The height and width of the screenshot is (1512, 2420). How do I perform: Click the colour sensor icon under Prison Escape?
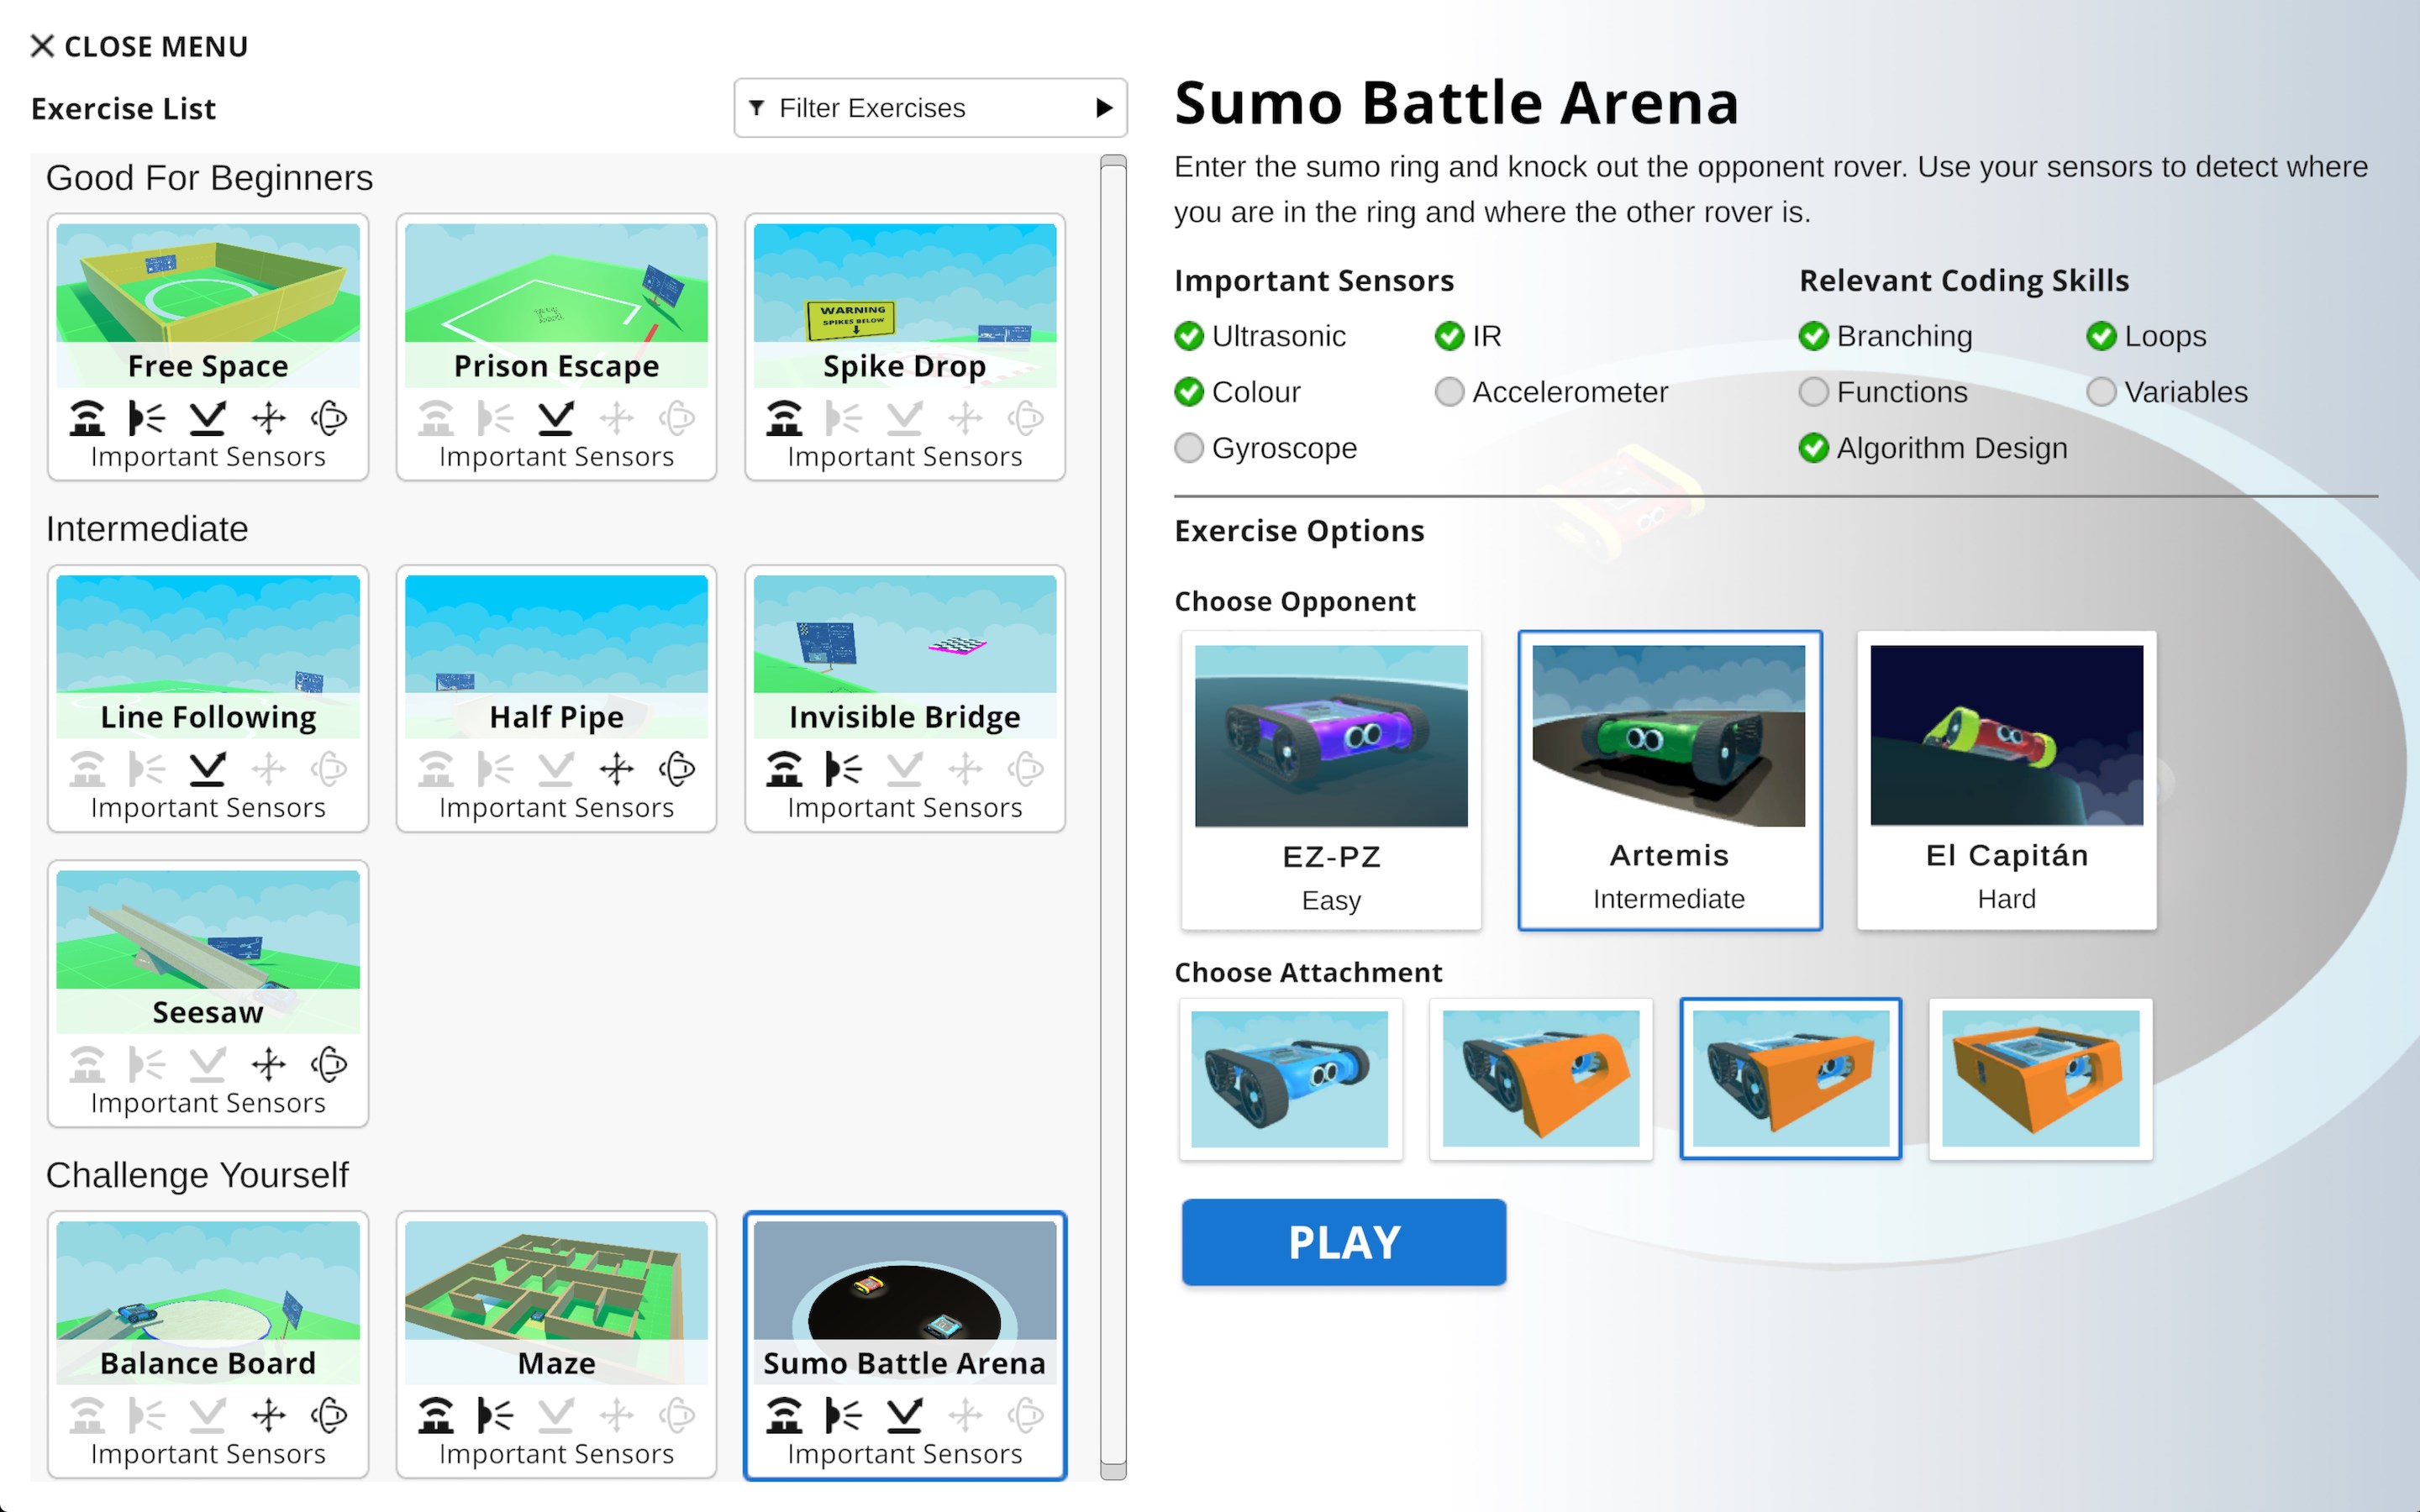point(556,418)
